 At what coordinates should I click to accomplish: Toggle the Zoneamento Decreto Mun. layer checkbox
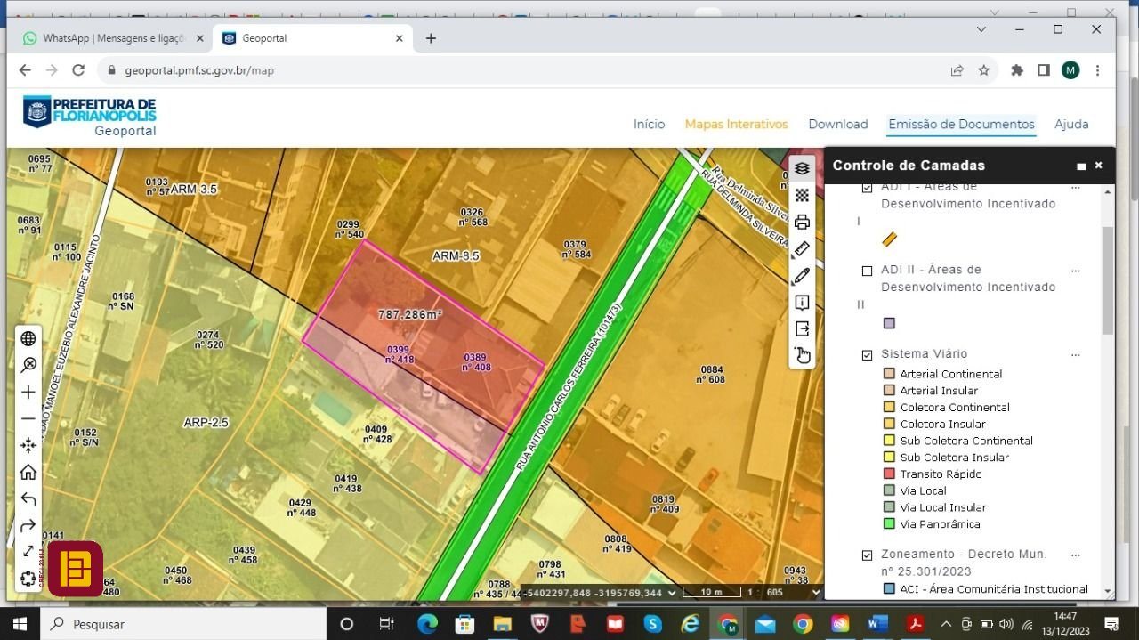tap(867, 555)
